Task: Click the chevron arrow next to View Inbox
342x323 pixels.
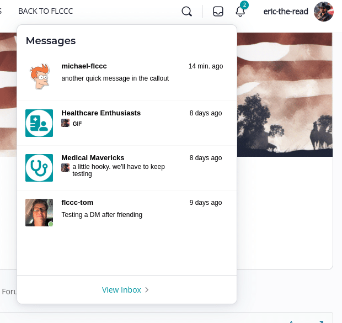Action: (147, 290)
